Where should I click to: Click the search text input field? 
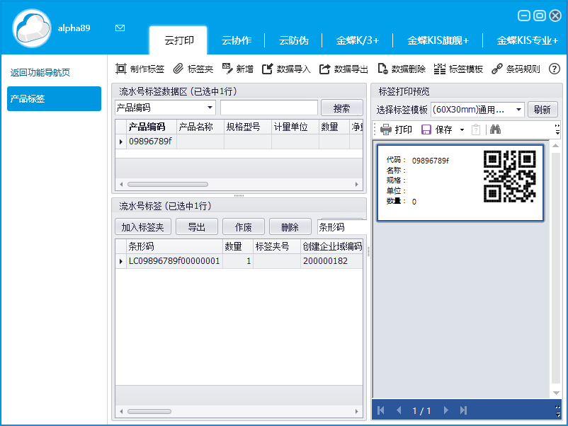click(x=269, y=108)
